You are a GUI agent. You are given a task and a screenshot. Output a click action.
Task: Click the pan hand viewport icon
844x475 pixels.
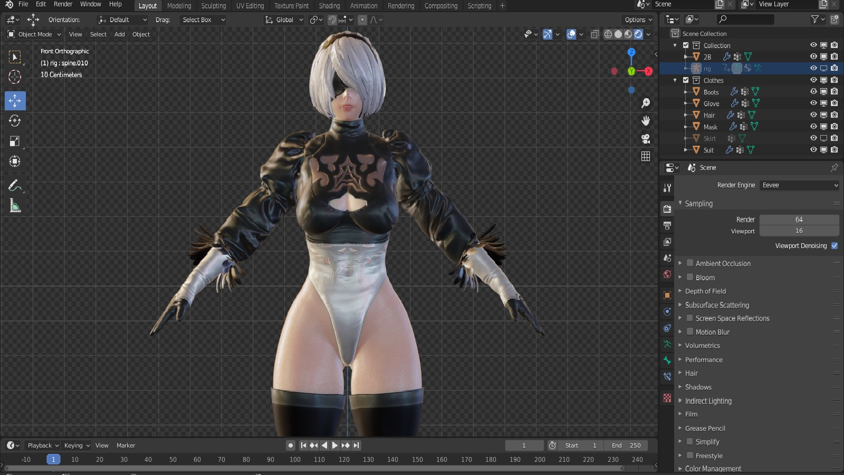(645, 121)
